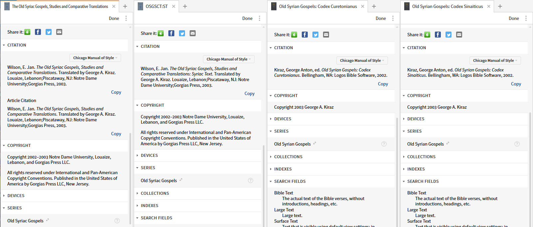Image resolution: width=533 pixels, height=227 pixels.
Task: Open panel menu of OSGSCT:ST panel
Action: [x=260, y=18]
